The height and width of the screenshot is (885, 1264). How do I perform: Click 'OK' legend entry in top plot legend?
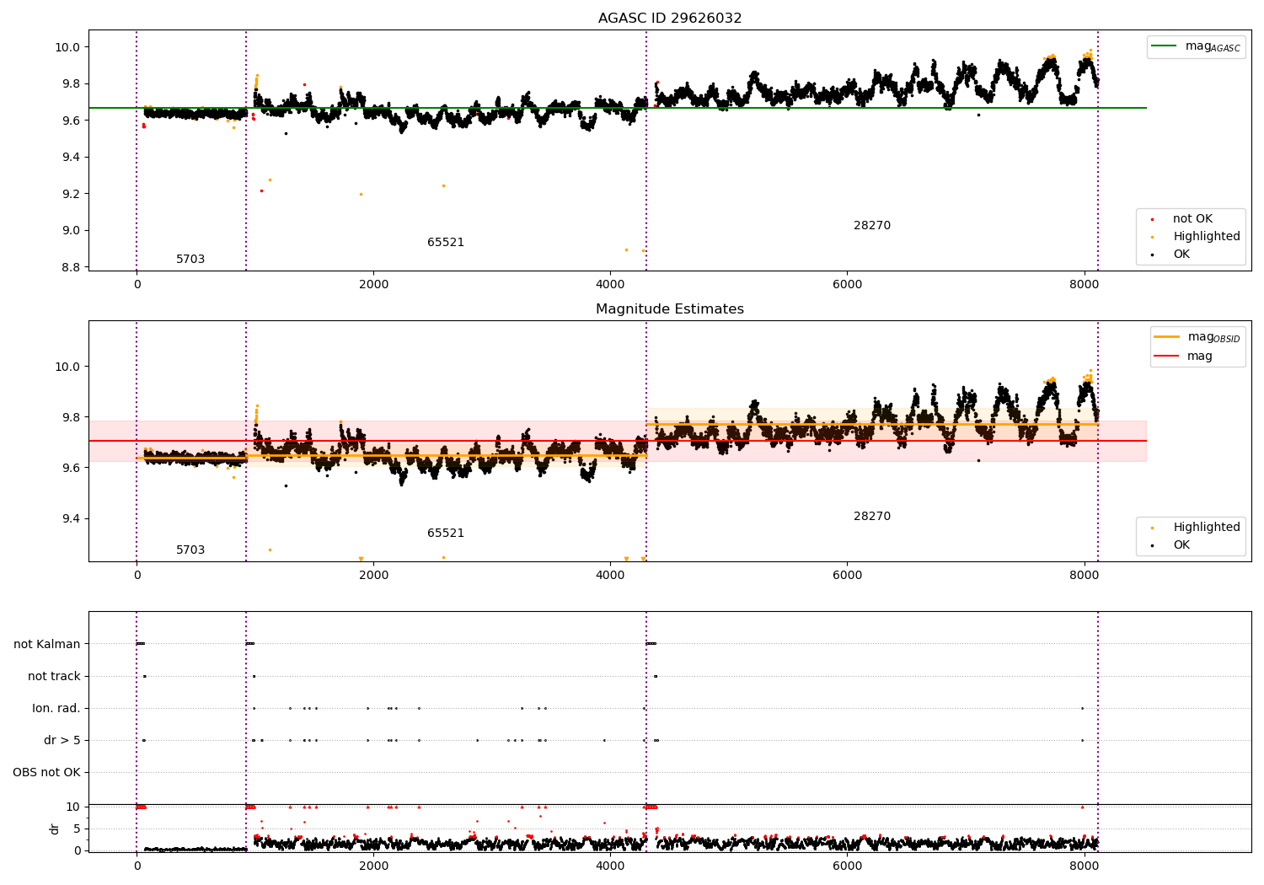1181,255
